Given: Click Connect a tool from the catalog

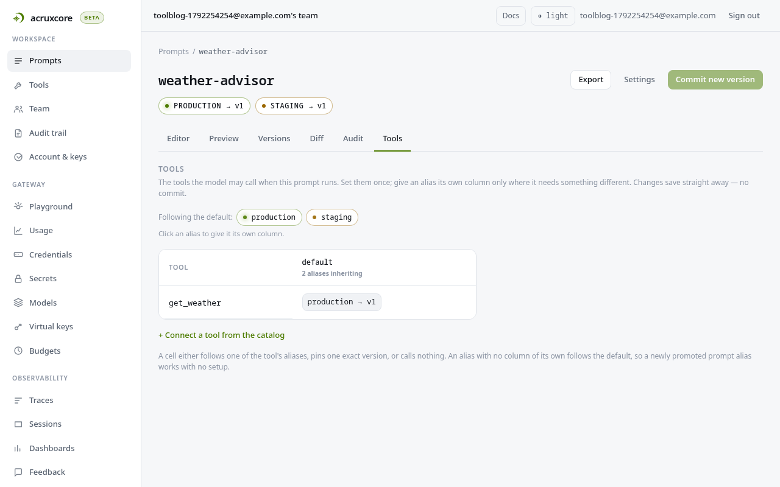Looking at the screenshot, I should click(x=221, y=335).
